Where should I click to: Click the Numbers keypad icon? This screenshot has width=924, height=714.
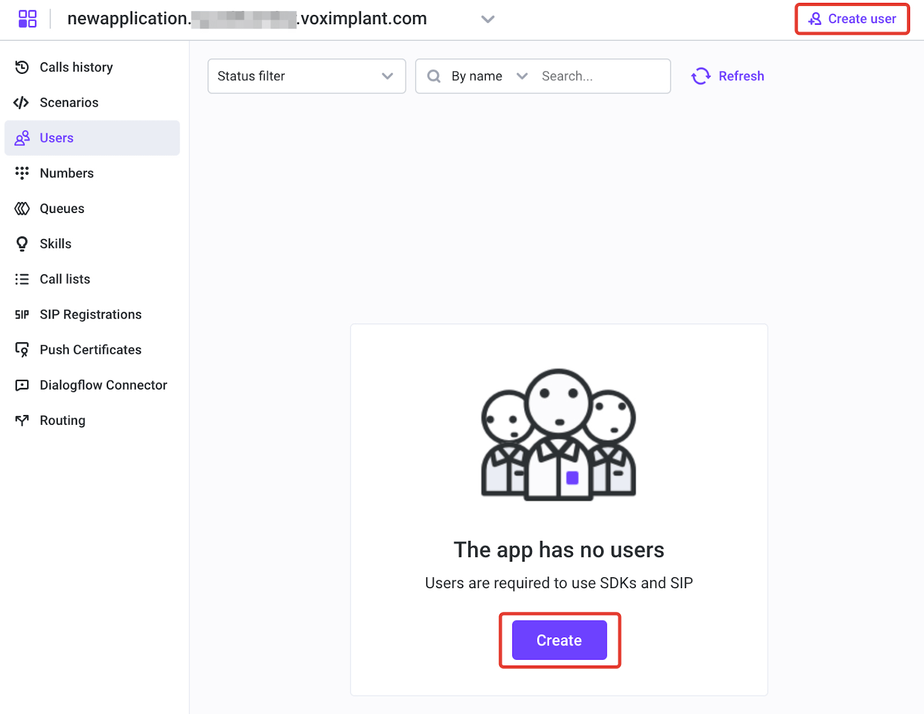22,173
